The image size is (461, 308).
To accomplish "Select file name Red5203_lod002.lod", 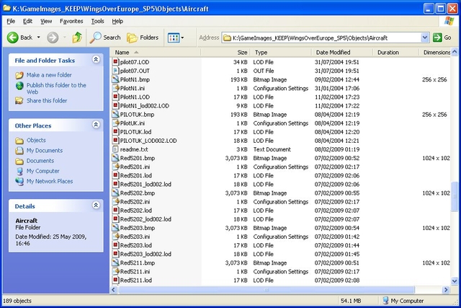I will 146,254.
